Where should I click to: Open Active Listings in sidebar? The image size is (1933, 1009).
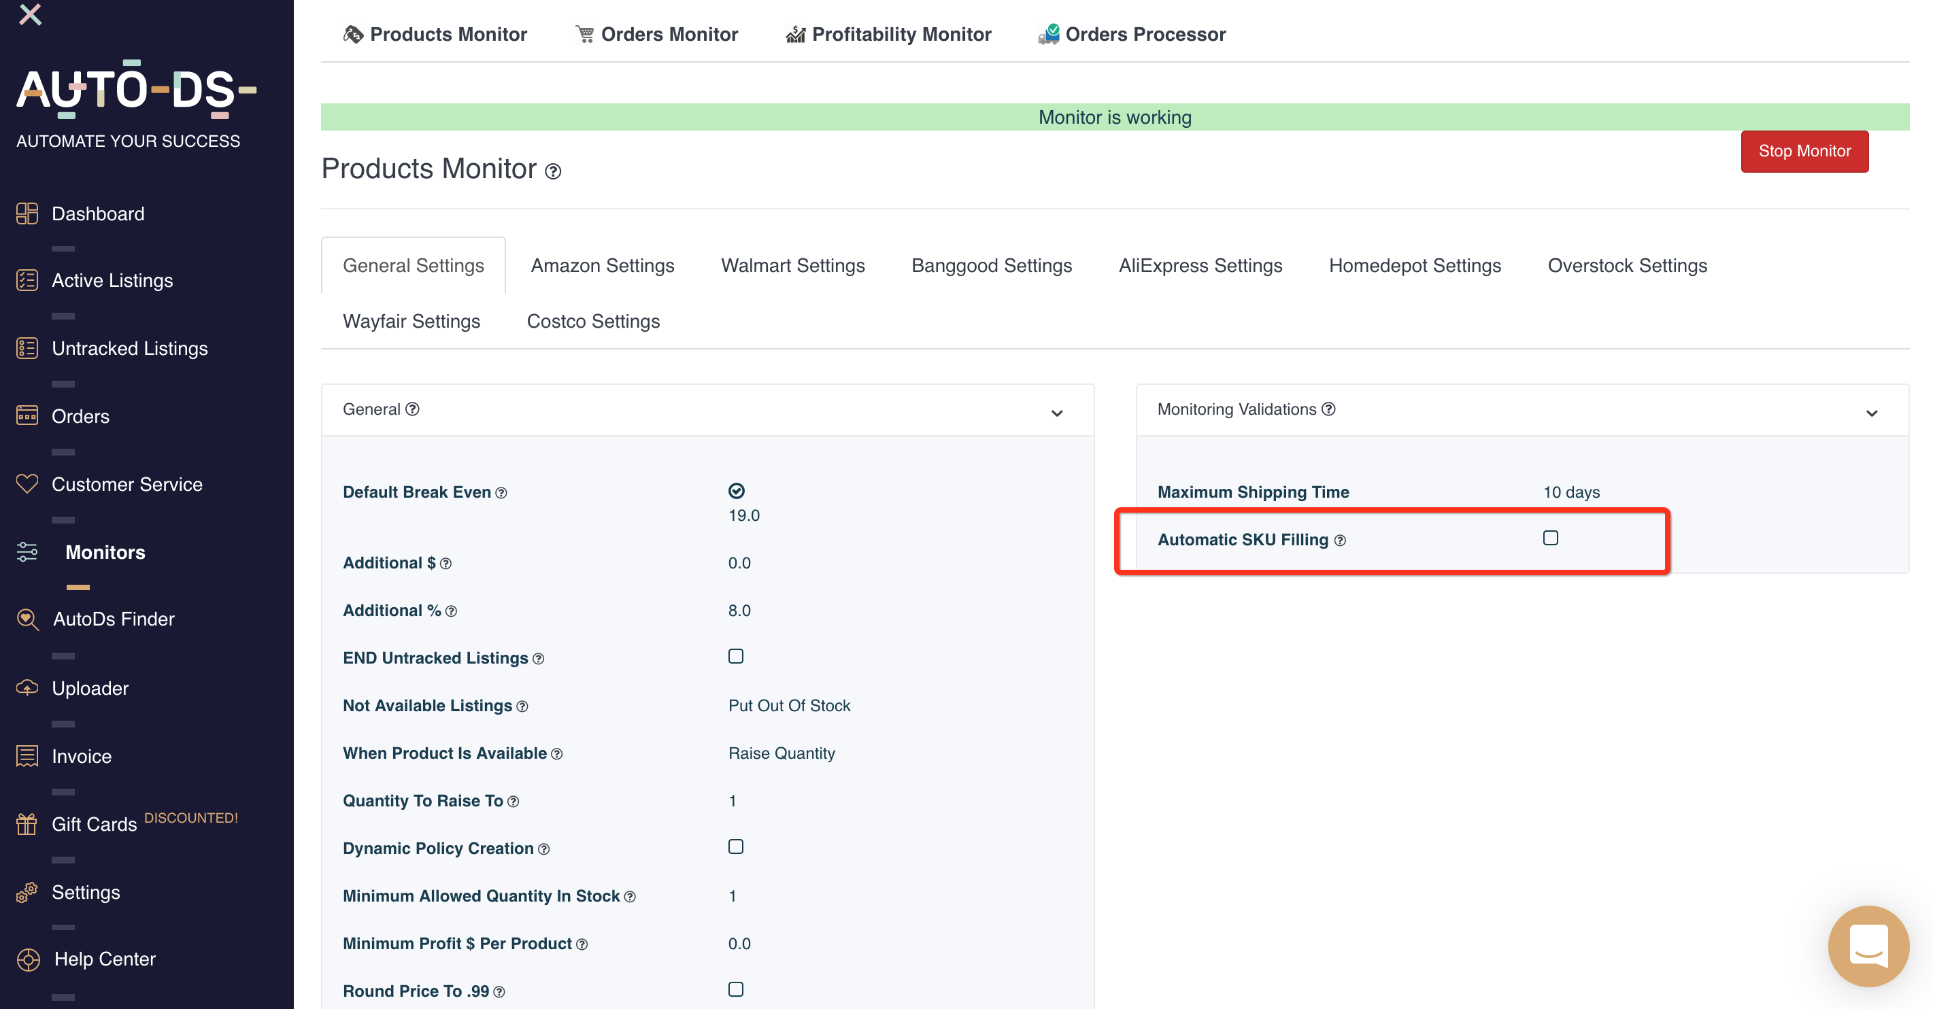(112, 280)
